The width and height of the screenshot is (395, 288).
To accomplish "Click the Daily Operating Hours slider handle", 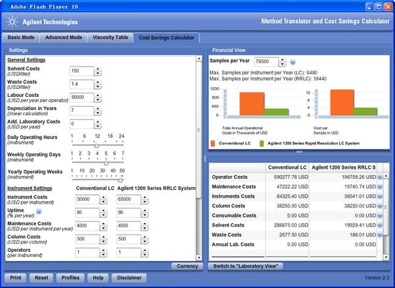I will 97,146.
